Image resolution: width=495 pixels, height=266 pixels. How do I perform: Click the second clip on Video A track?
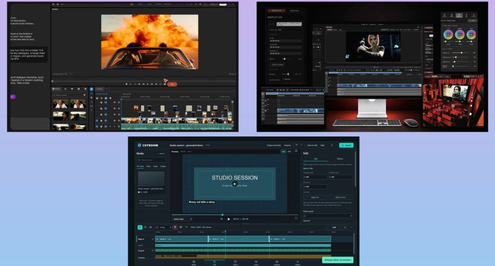pyautogui.click(x=239, y=239)
